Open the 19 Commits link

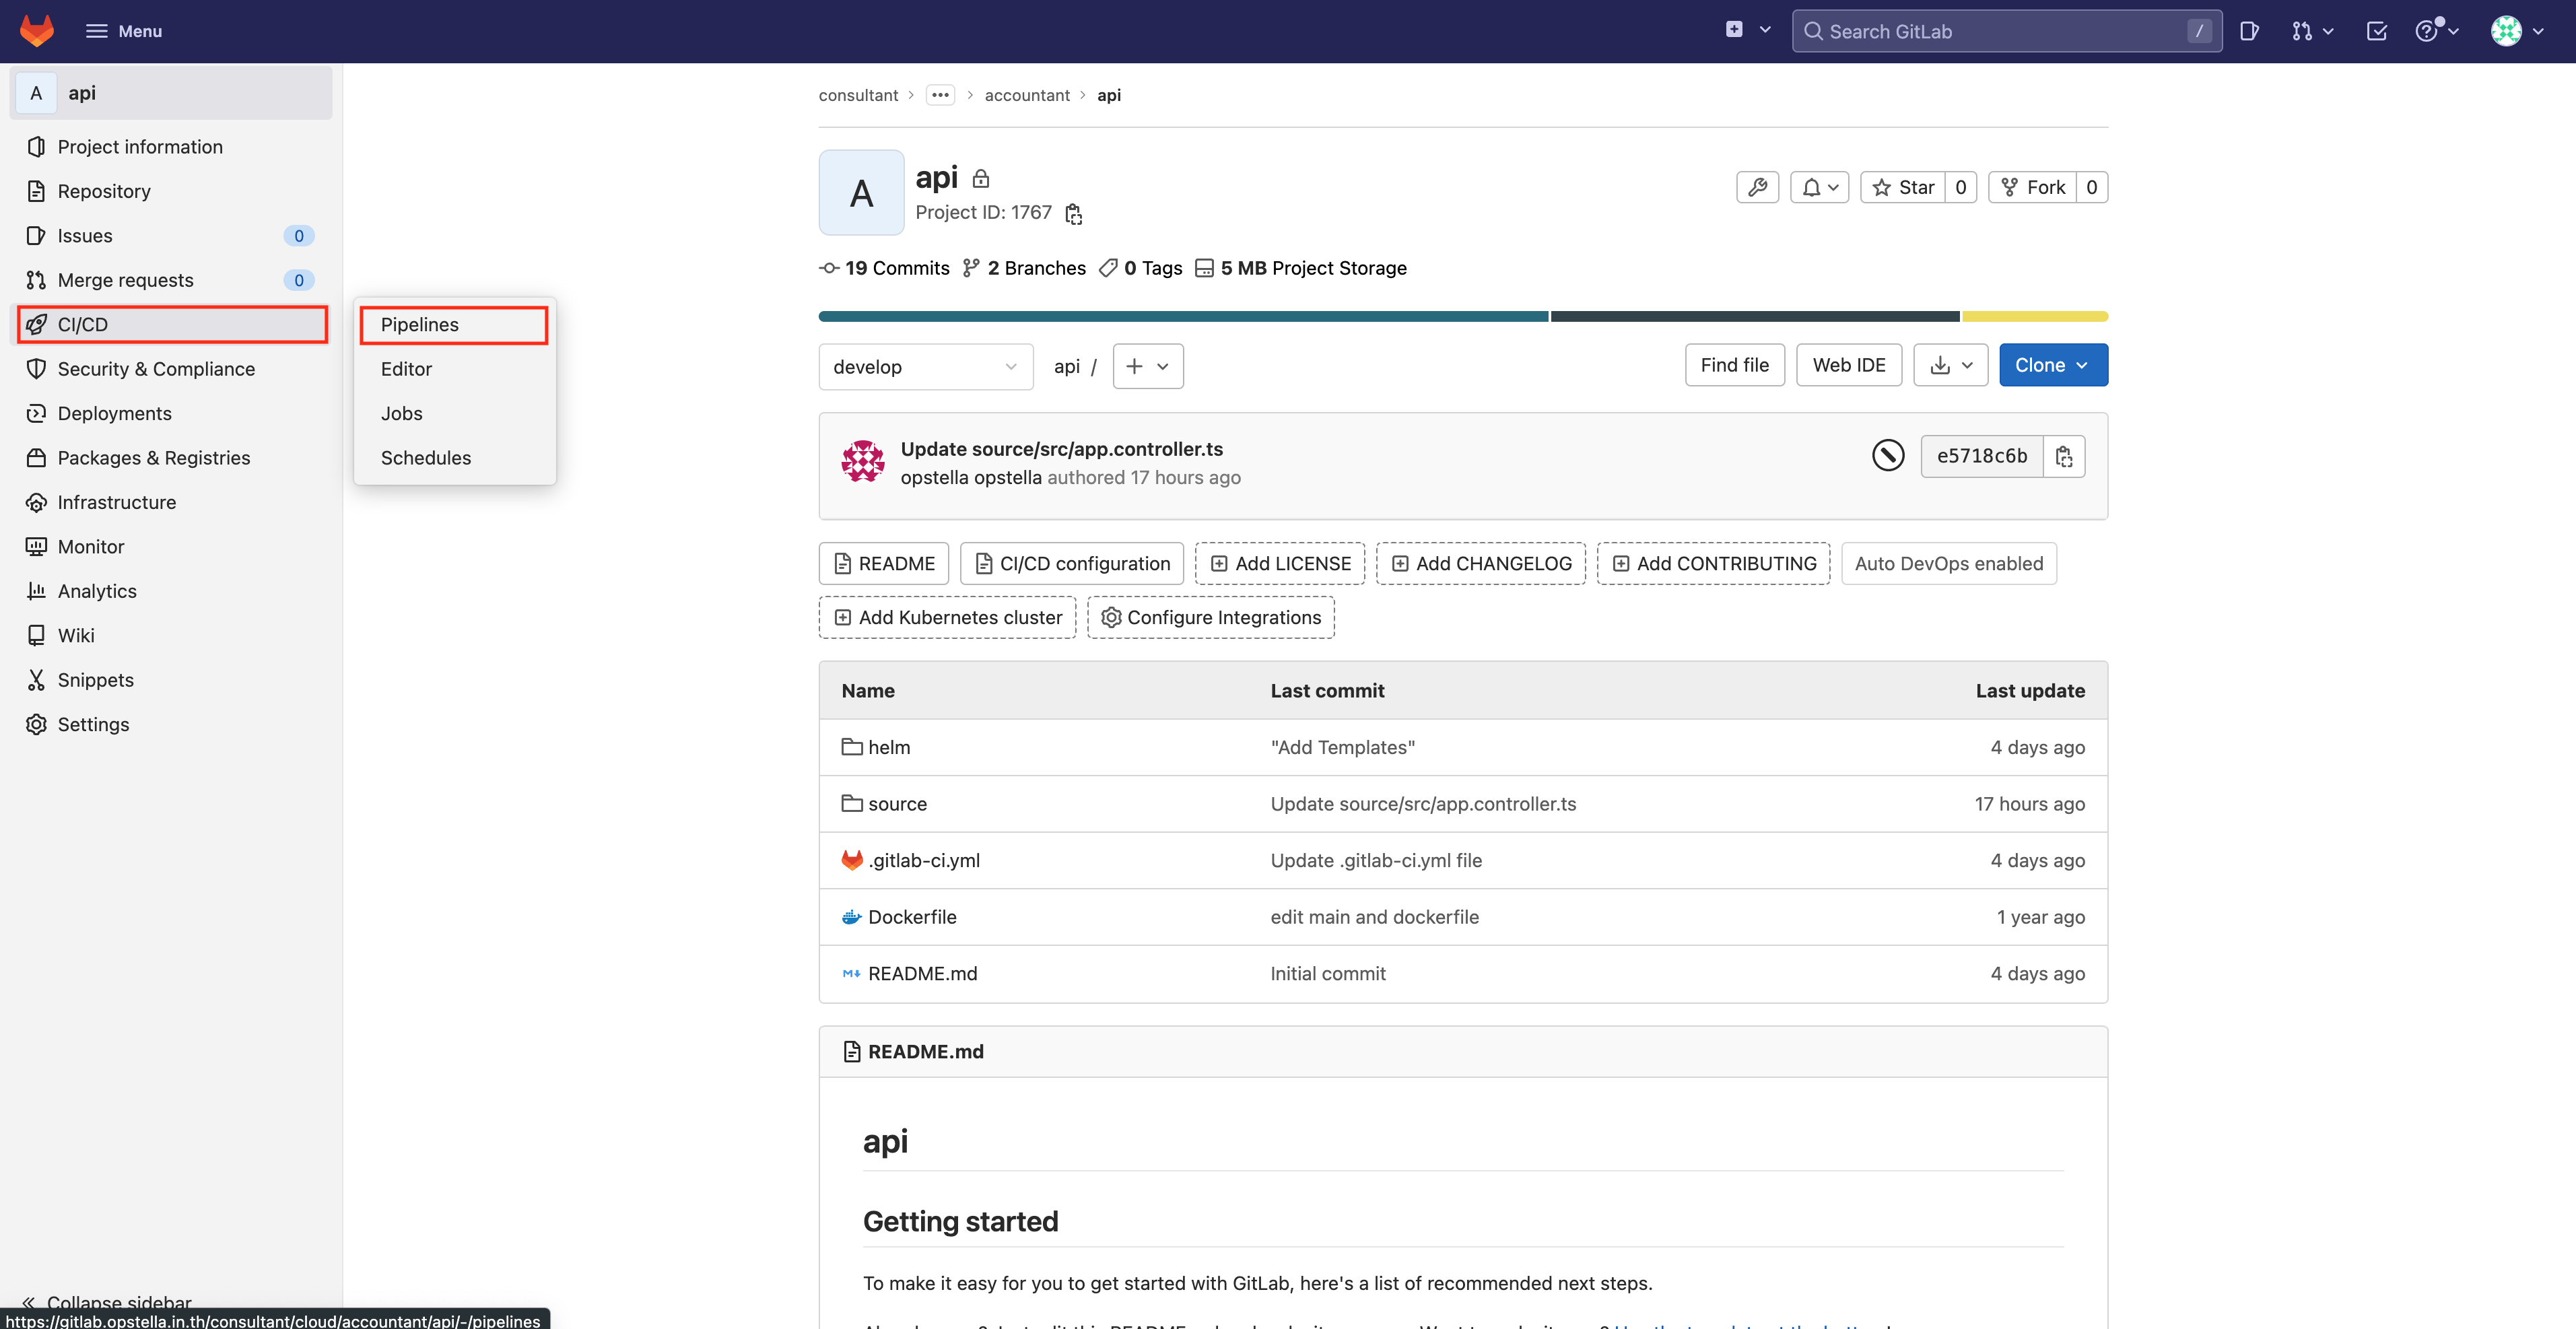click(x=884, y=268)
